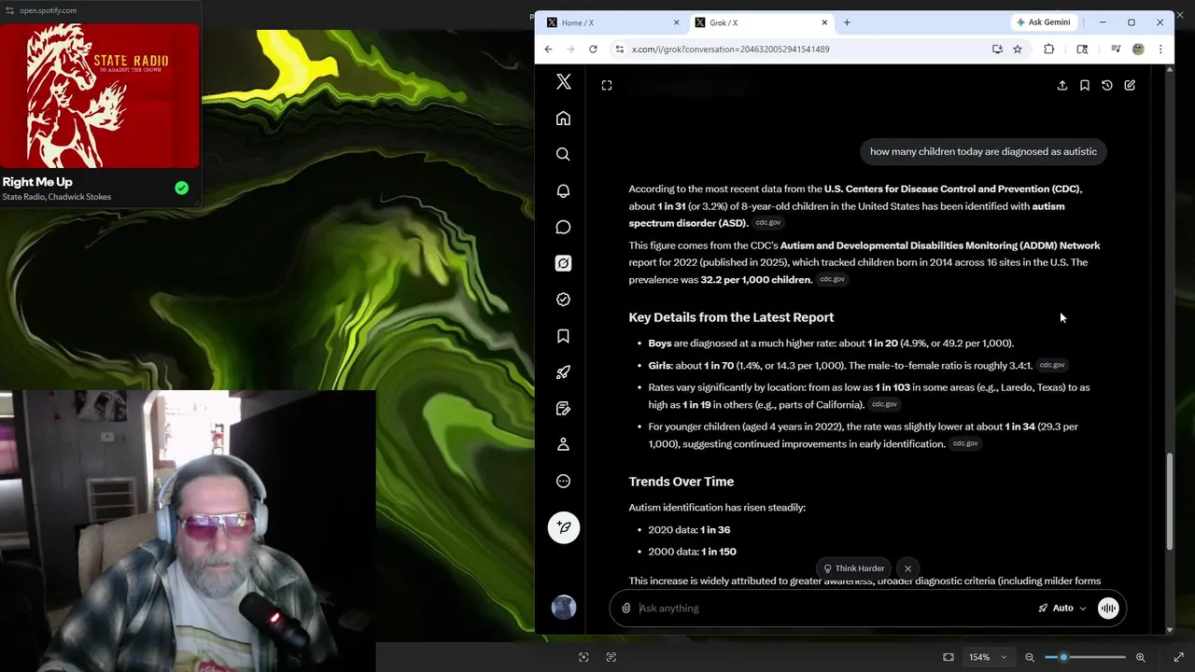Open the X logo home link
The image size is (1195, 672).
pyautogui.click(x=563, y=82)
